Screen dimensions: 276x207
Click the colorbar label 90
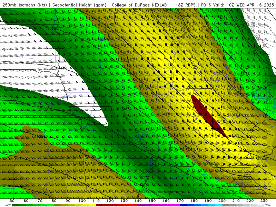coord(68,201)
